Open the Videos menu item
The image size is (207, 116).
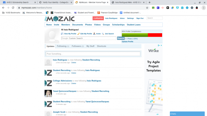[97, 25]
